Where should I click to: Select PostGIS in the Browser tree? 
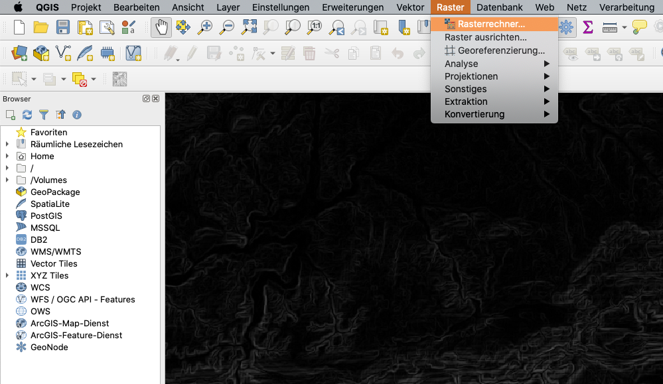46,216
